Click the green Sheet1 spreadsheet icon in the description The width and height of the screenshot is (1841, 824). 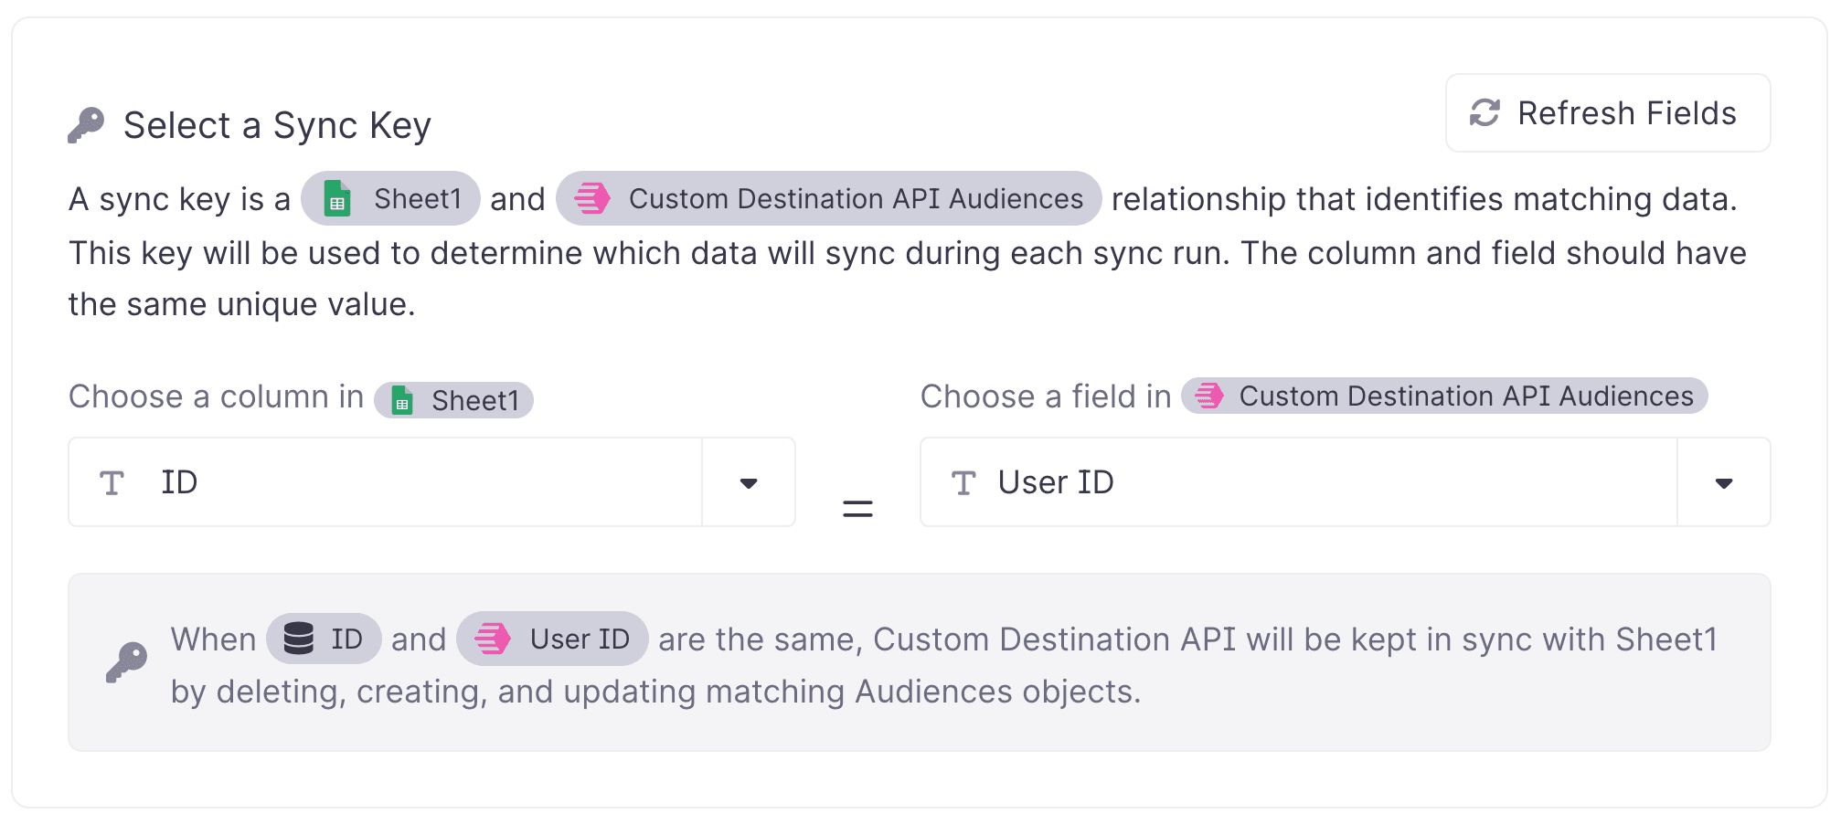pos(336,198)
